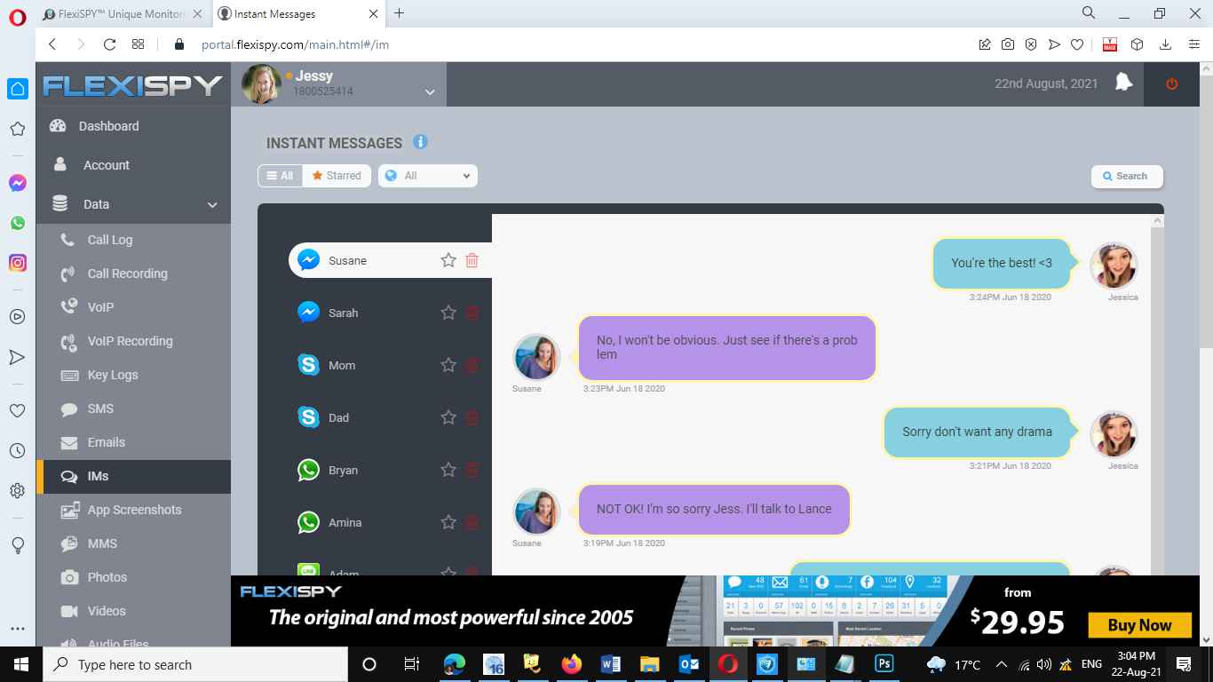
Task: Open Opera easy setup menu
Action: point(1194,44)
